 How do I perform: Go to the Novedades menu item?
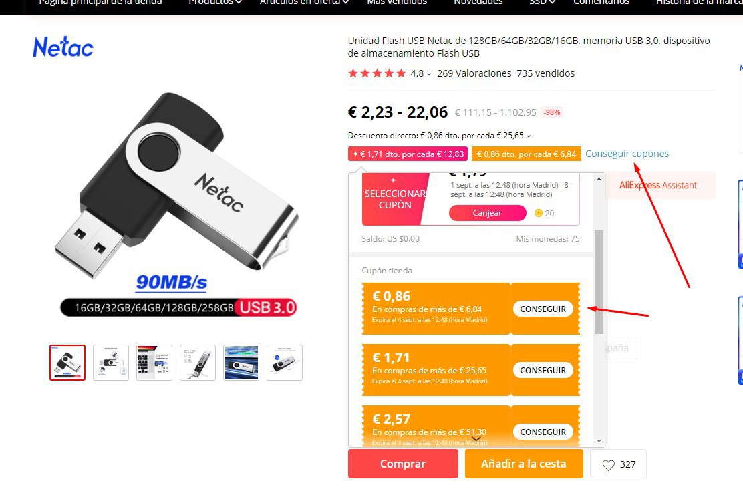(x=478, y=3)
